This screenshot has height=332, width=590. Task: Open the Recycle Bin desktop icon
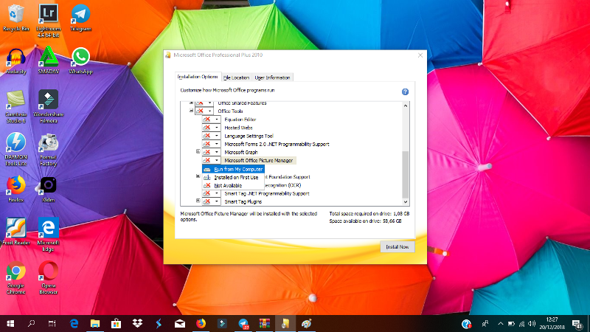coord(15,17)
